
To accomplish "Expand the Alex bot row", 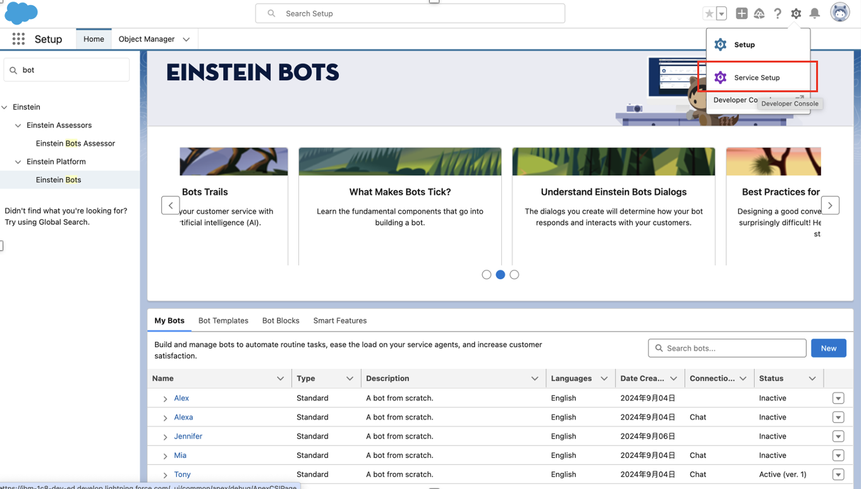I will [165, 399].
